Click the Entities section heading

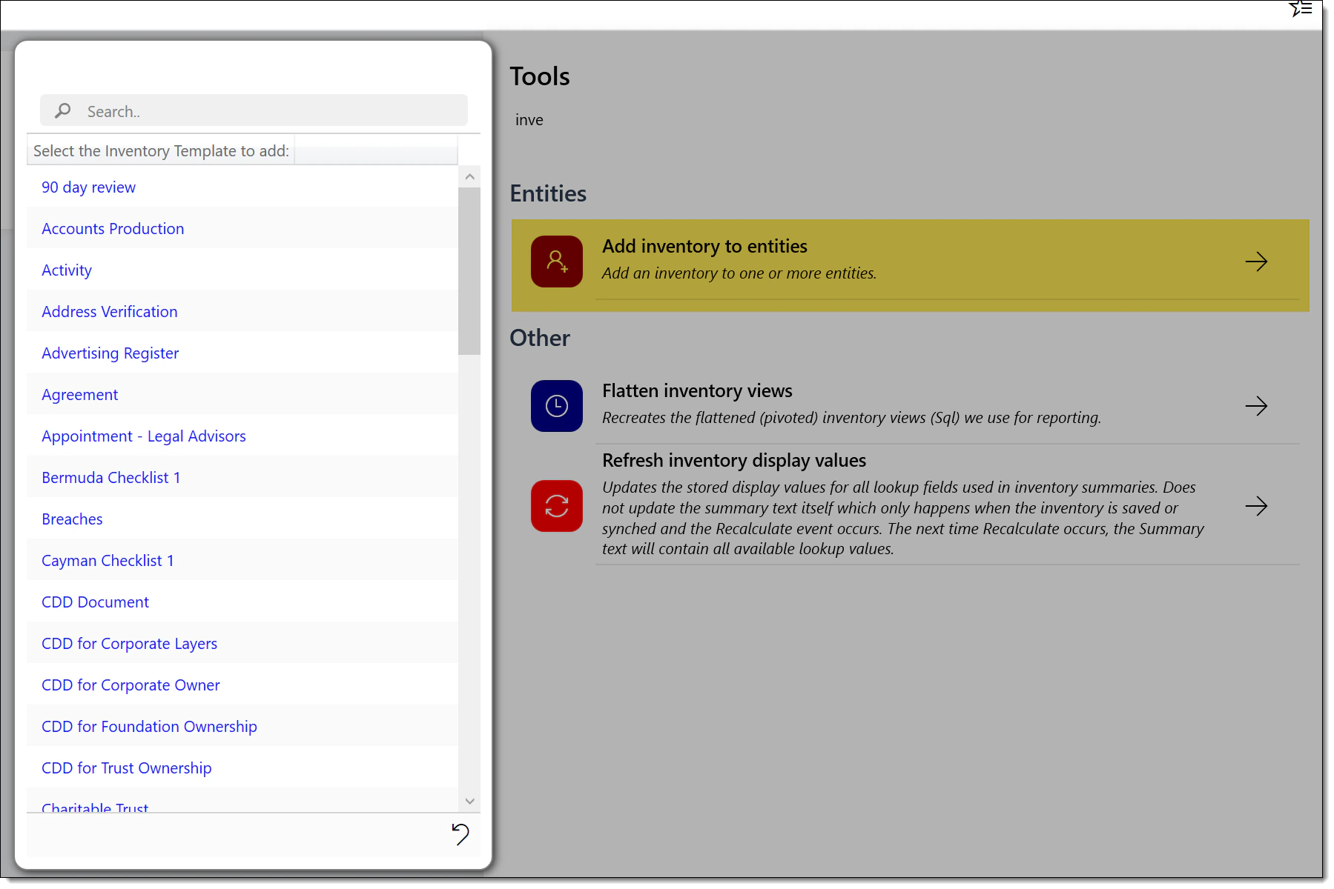click(x=548, y=193)
